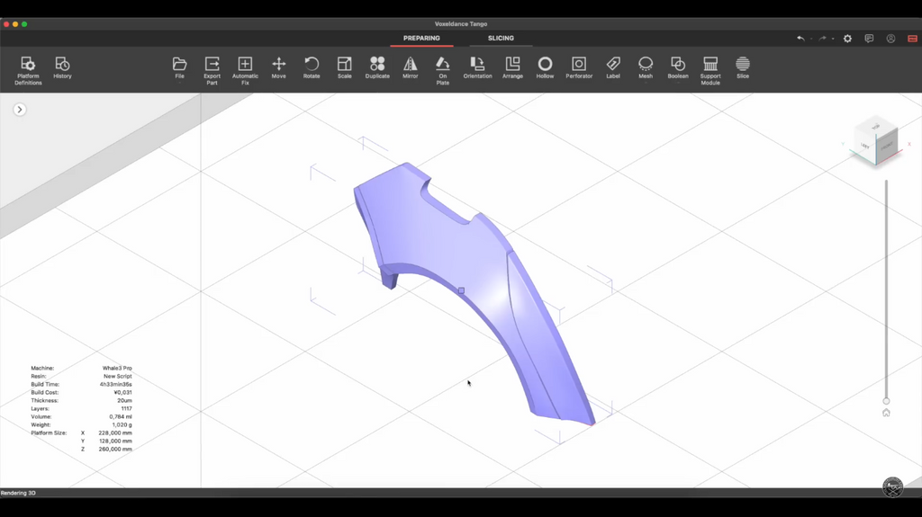Open Platform Definitions tool
The height and width of the screenshot is (517, 922).
[x=28, y=70]
